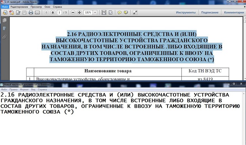Click the Open file icon in Adobe Reader

pos(5,12)
